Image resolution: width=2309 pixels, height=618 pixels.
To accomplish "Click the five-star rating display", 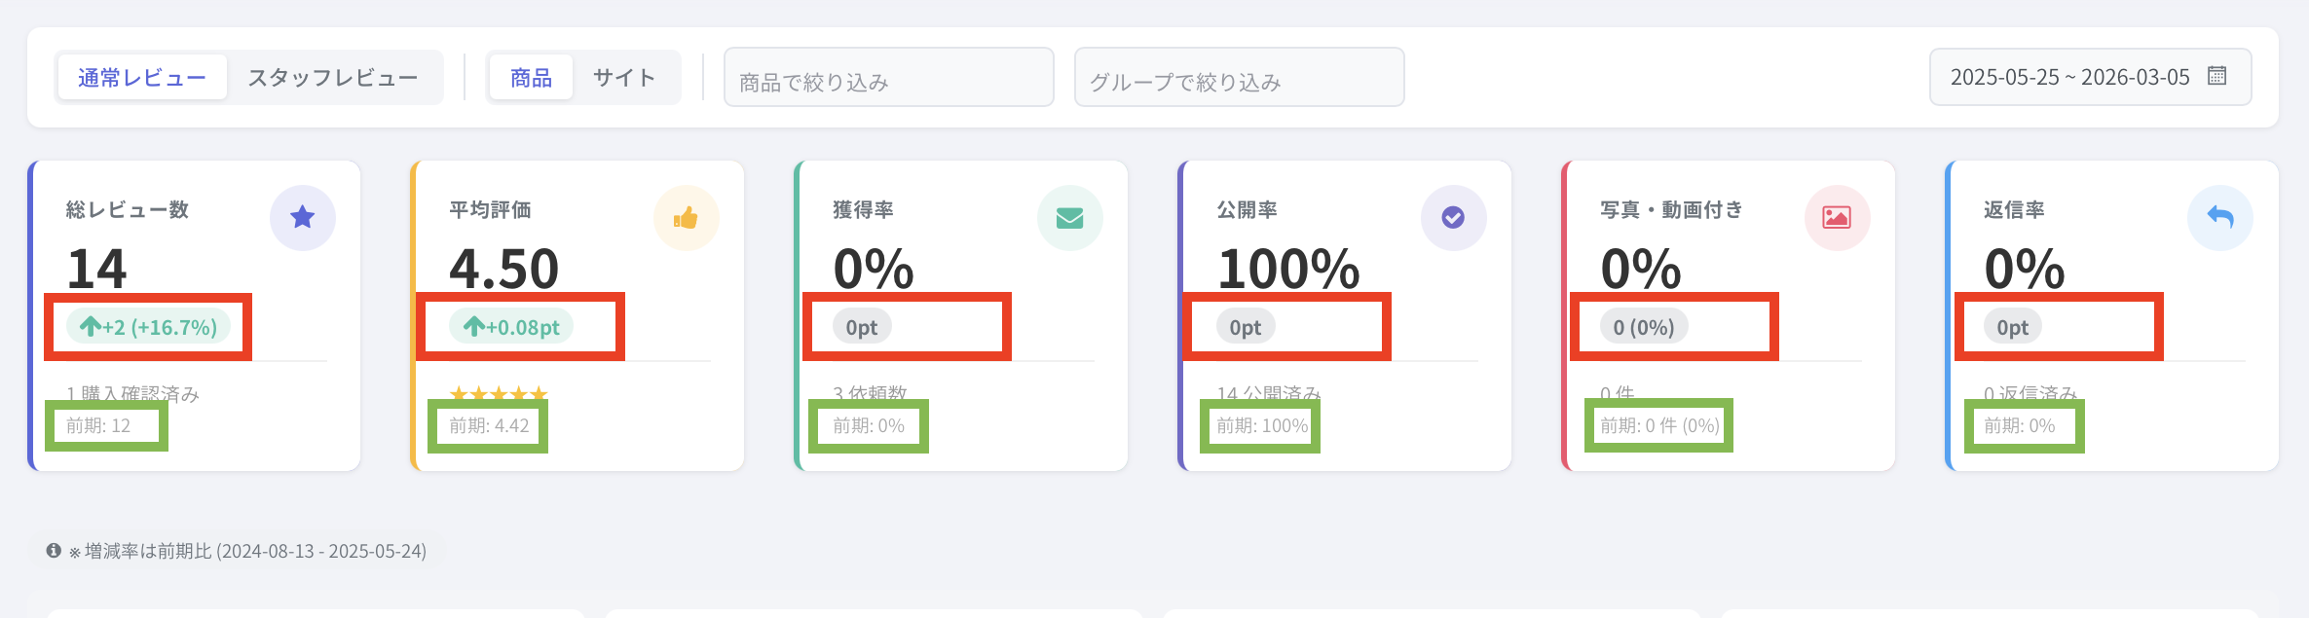I will [499, 393].
